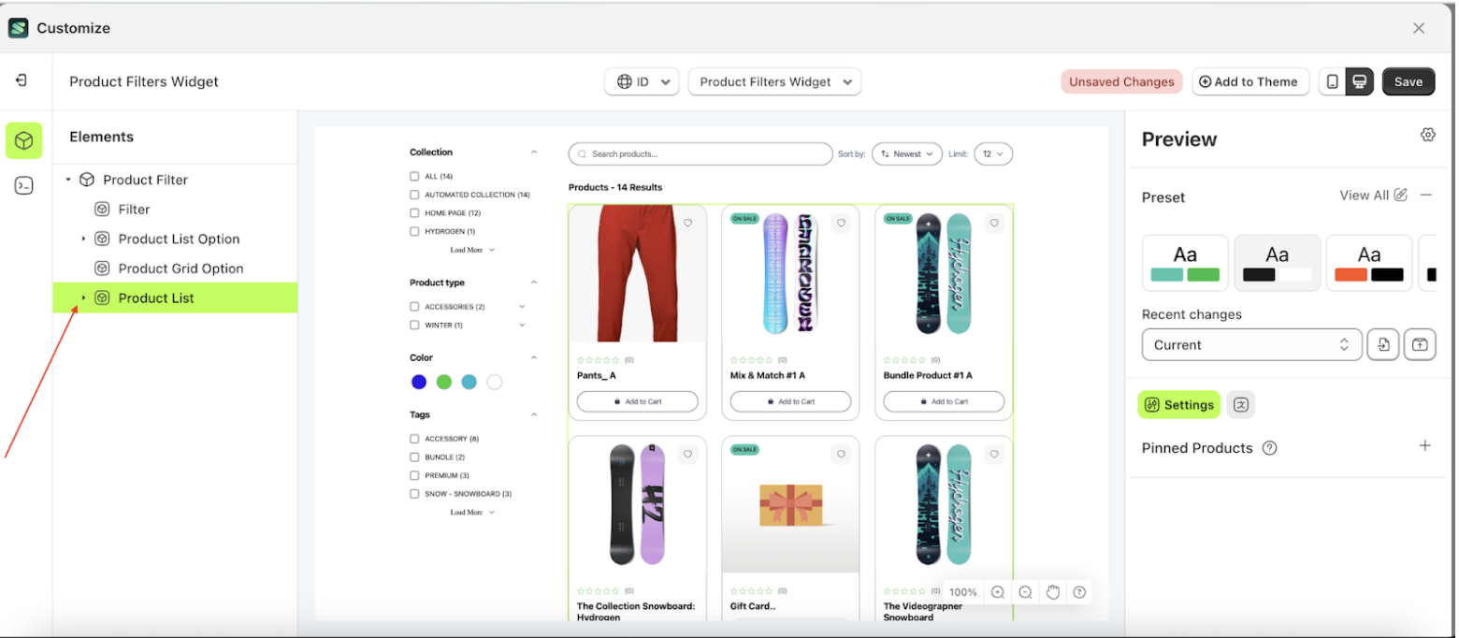Click the exit editor icon at top left
This screenshot has width=1459, height=638.
22,81
